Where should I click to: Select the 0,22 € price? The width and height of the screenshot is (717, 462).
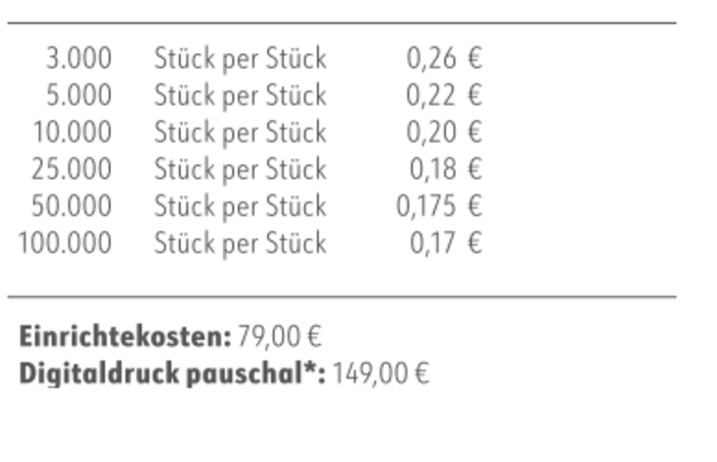point(444,95)
